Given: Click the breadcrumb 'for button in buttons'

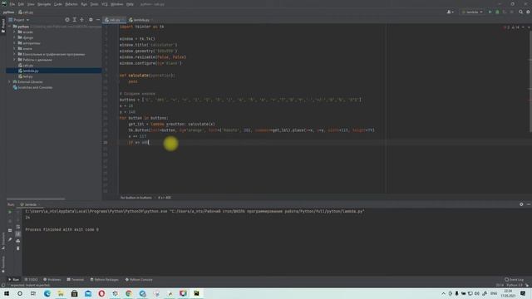Looking at the screenshot, I should coord(136,198).
